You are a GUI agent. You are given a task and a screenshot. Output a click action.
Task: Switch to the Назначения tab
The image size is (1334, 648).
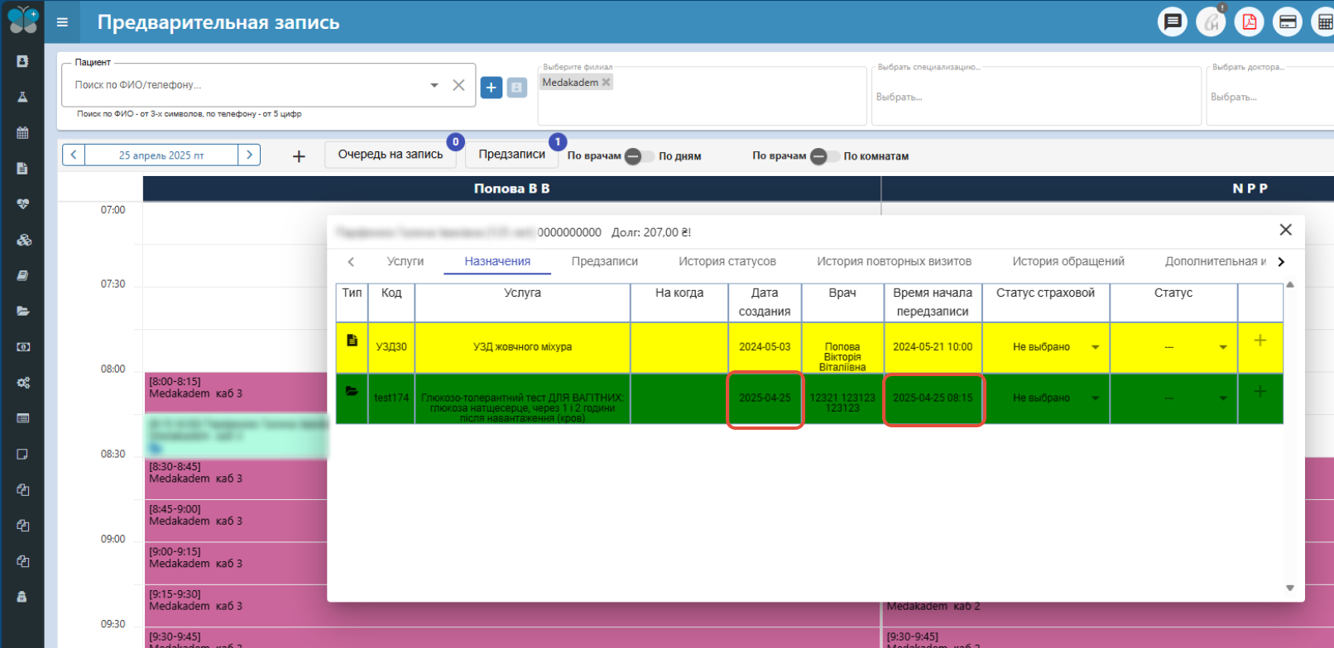coord(497,261)
